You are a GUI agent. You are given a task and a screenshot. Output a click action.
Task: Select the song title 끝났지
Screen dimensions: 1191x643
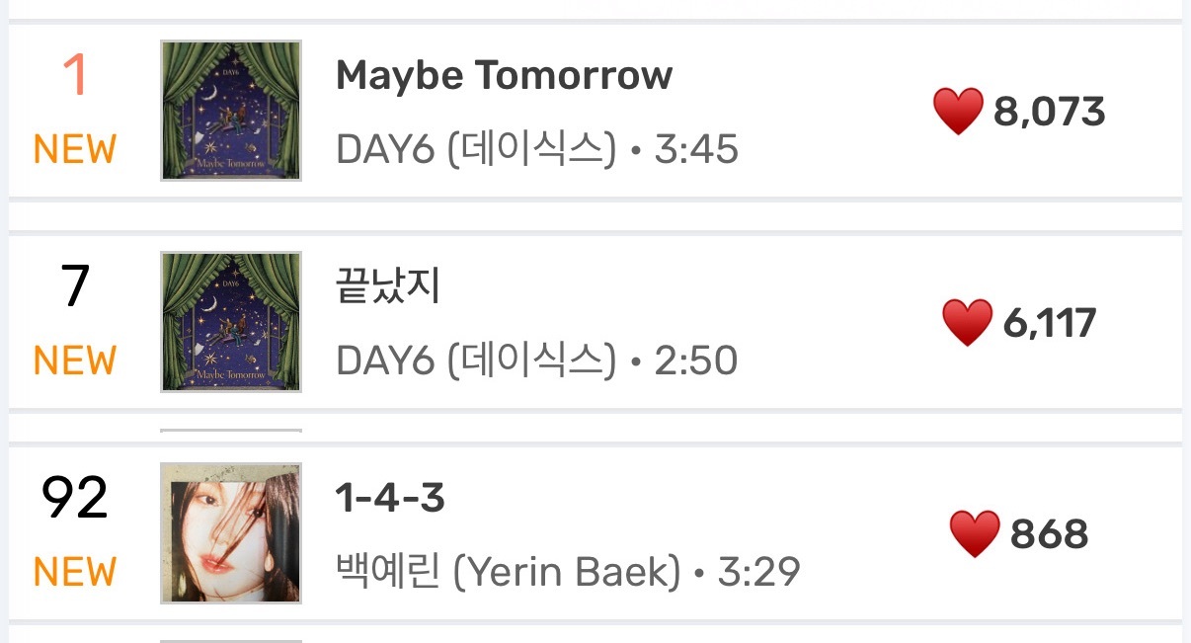tap(388, 286)
